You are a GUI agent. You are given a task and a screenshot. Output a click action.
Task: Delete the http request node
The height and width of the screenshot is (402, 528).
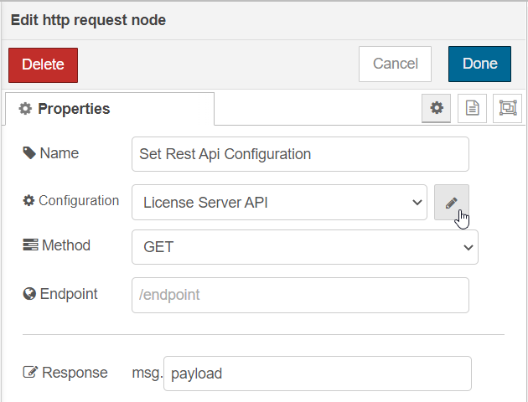pyautogui.click(x=43, y=65)
